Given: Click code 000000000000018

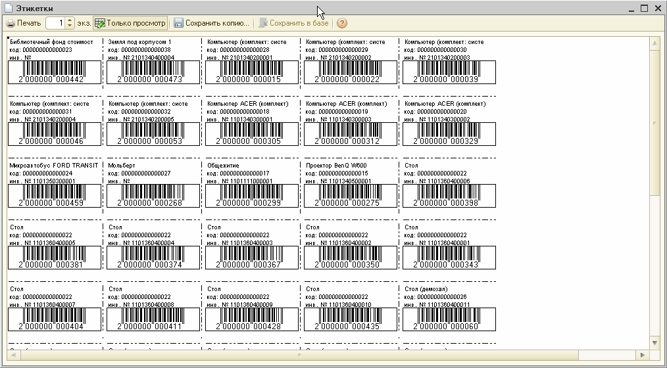Looking at the screenshot, I should [245, 111].
